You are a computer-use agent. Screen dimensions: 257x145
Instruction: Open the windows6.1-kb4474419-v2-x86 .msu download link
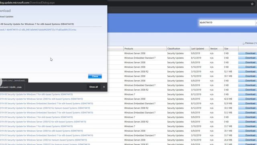(38, 30)
